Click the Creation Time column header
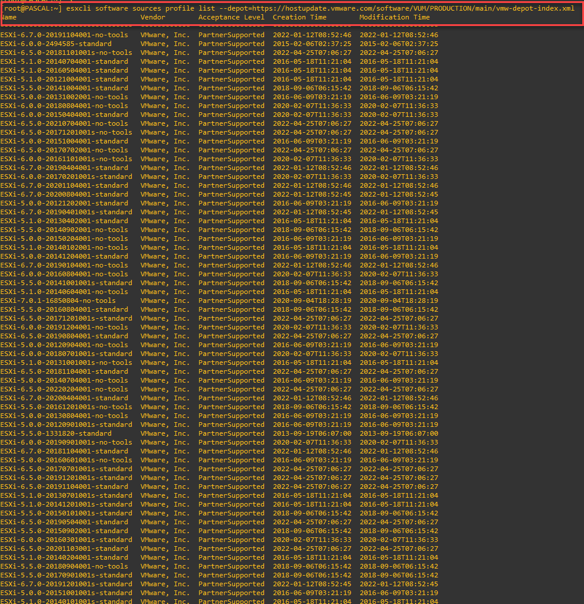This screenshot has height=604, width=584. point(299,17)
